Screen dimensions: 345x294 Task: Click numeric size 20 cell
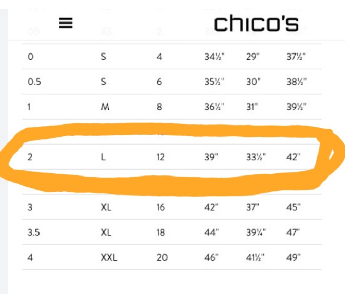[162, 257]
